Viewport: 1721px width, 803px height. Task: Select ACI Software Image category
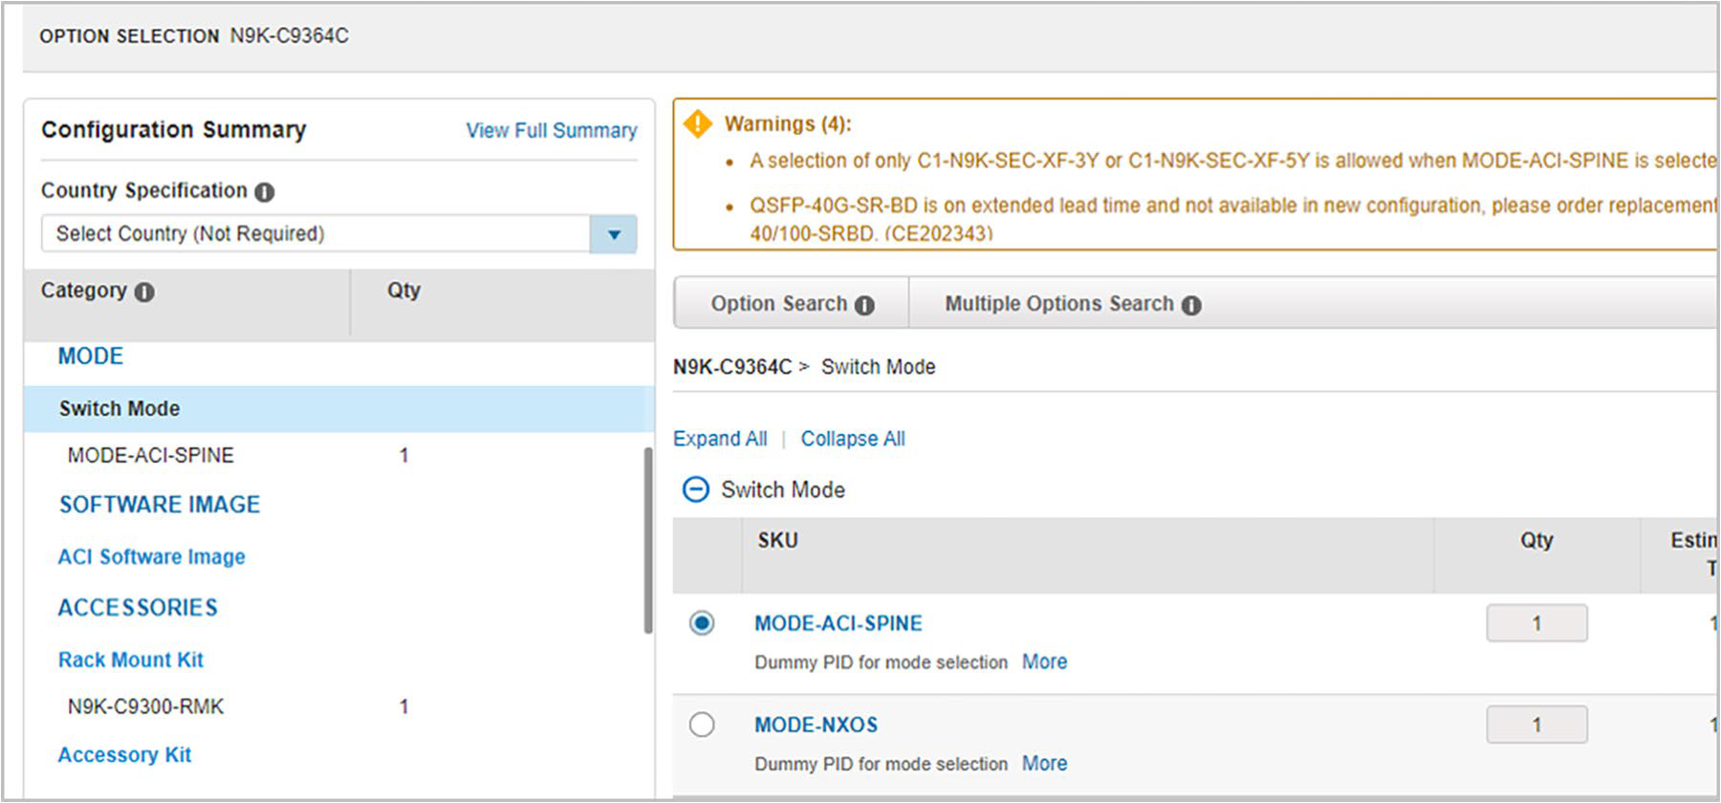[x=151, y=556]
